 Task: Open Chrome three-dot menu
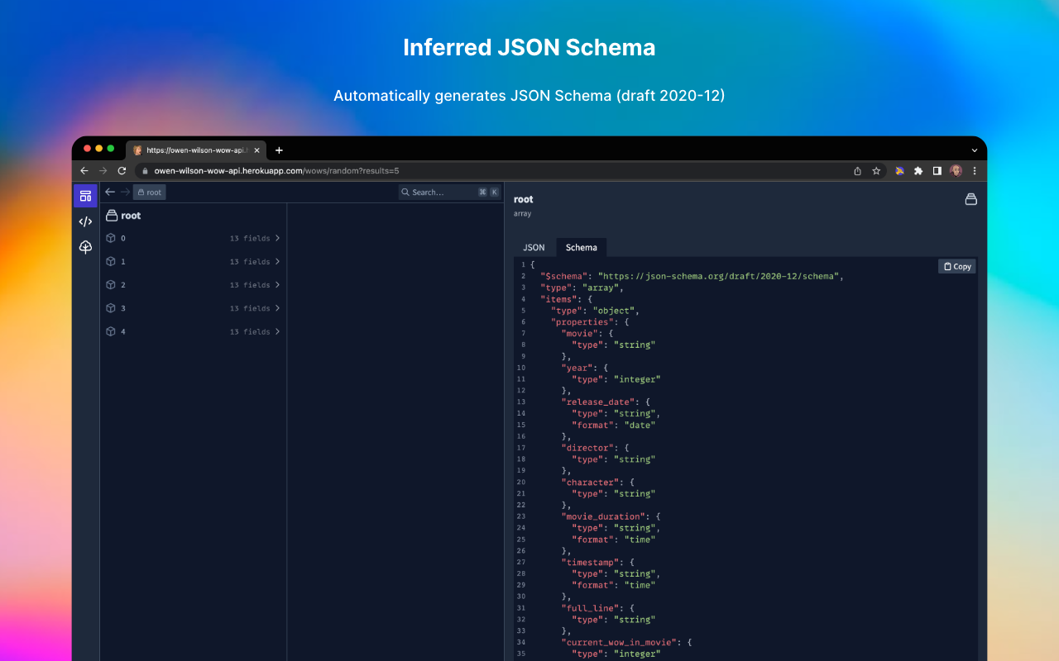click(x=975, y=171)
